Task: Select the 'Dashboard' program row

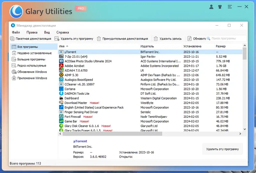Action: 150,98
